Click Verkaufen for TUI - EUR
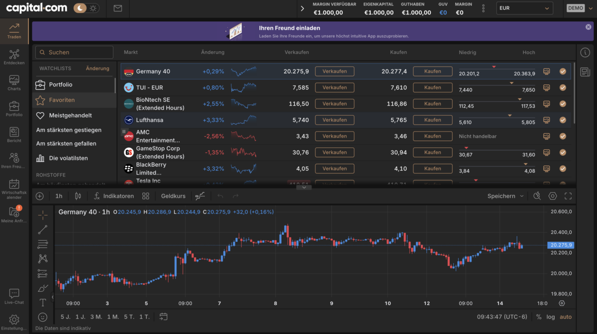Viewport: 597px width, 334px height. point(334,87)
